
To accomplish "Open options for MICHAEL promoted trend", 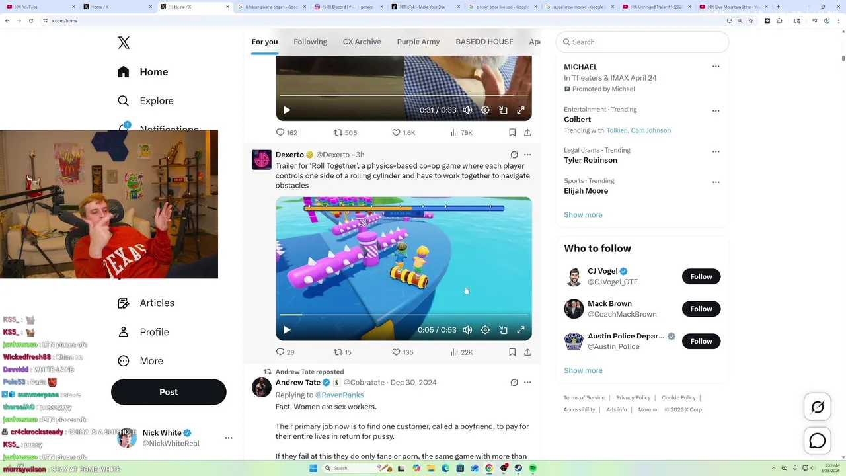I will 716,67.
